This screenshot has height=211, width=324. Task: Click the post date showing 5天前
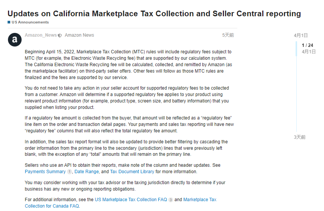point(228,35)
